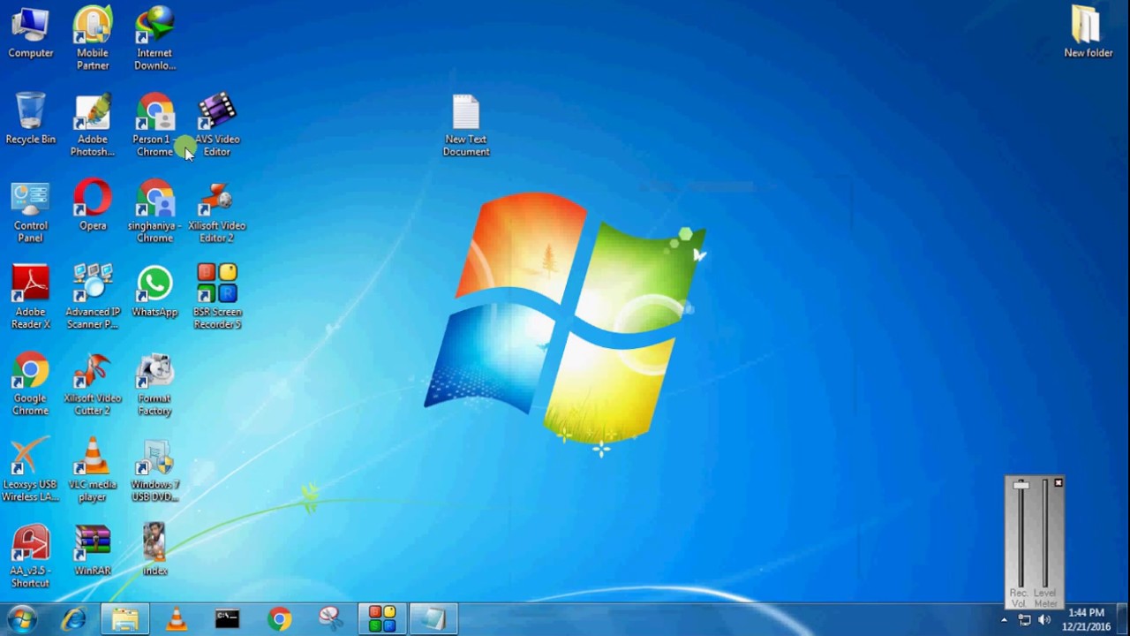Open Windows Explorer from the taskbar

click(125, 620)
